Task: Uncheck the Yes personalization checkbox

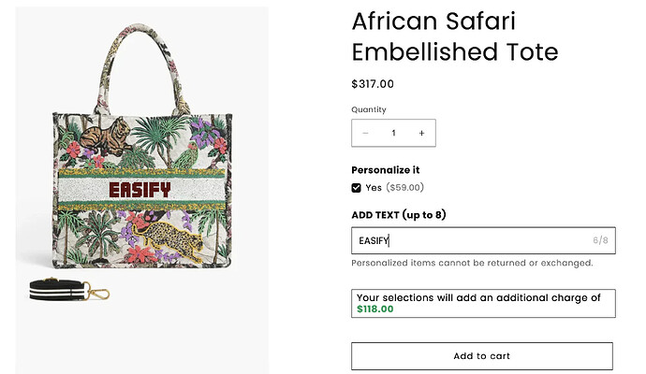Action: click(x=357, y=188)
